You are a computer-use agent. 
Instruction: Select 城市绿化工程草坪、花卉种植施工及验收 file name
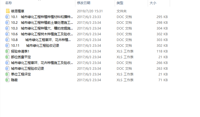(42, 63)
